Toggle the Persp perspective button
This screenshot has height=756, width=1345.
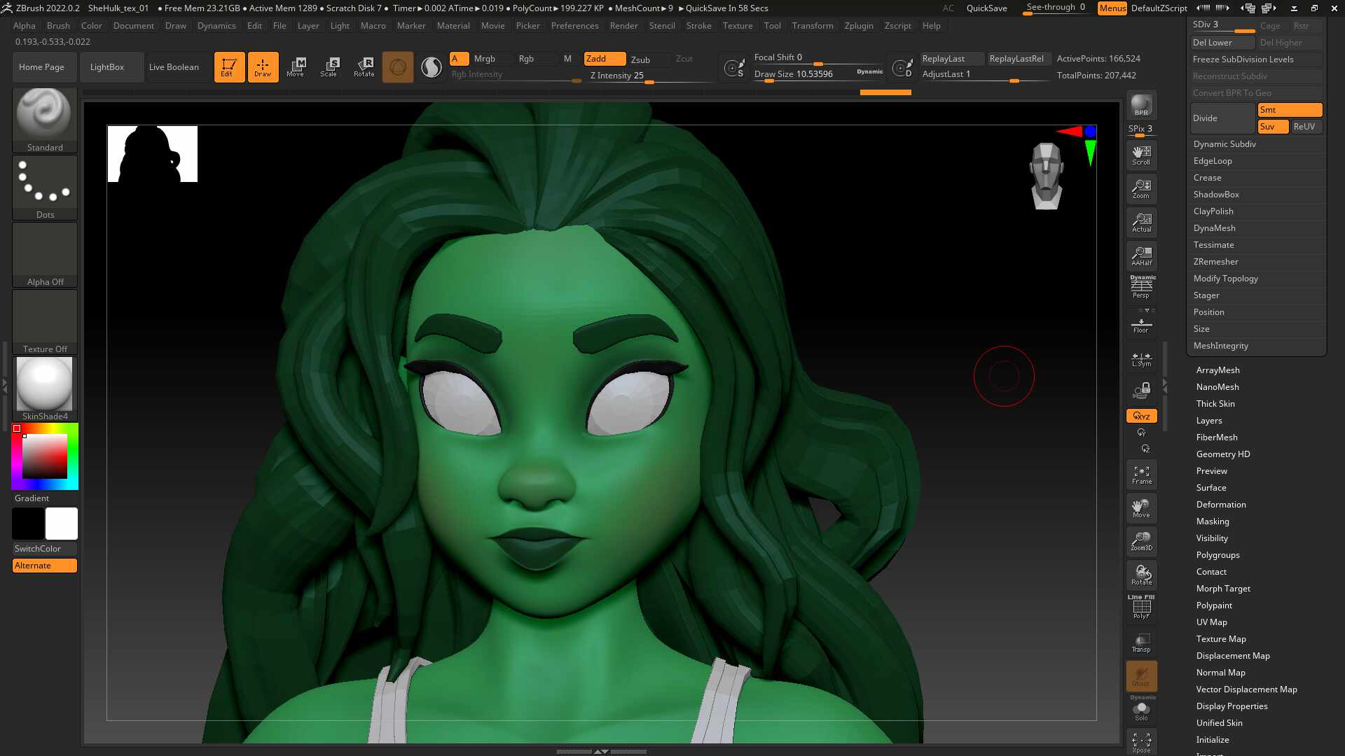[x=1141, y=287]
